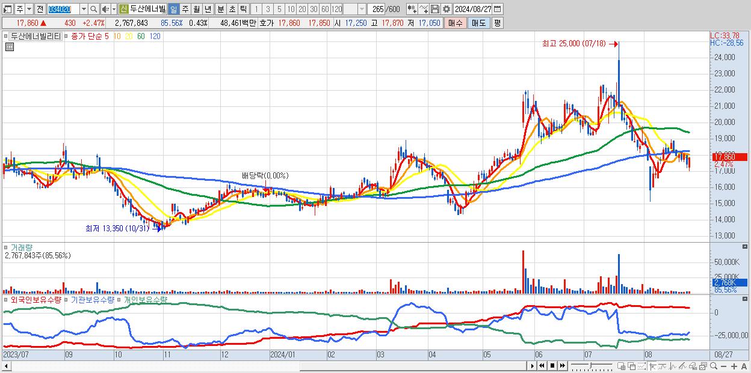Click the 평 button

coord(497,23)
